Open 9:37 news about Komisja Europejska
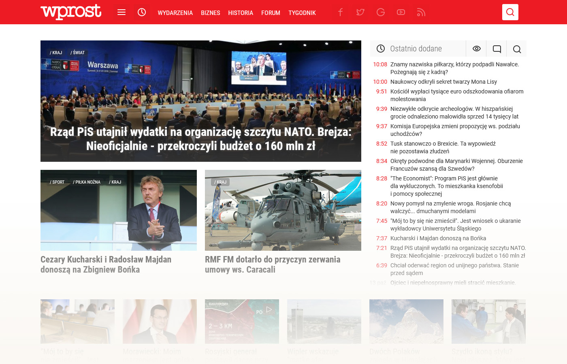Viewport: 567px width, 364px height. [455, 130]
